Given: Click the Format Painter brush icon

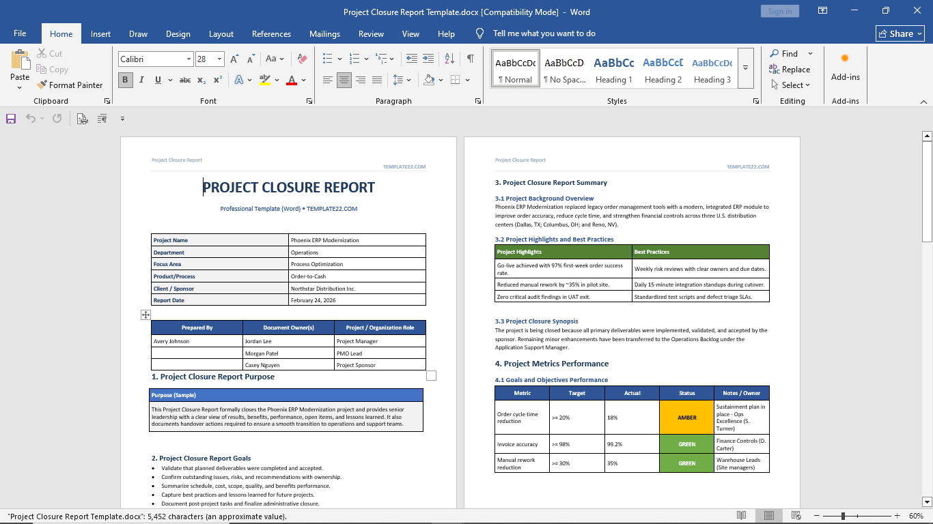Looking at the screenshot, I should (41, 85).
